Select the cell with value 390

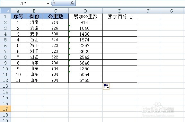[56, 34]
